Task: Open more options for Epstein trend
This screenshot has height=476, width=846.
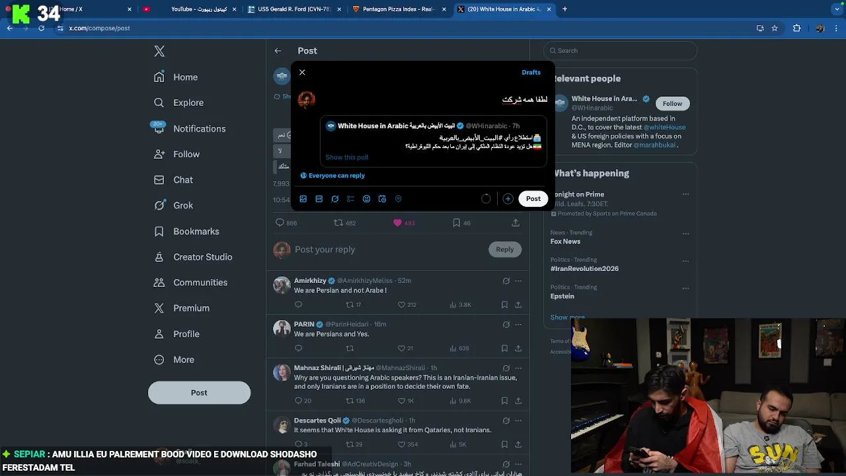Action: pyautogui.click(x=685, y=288)
